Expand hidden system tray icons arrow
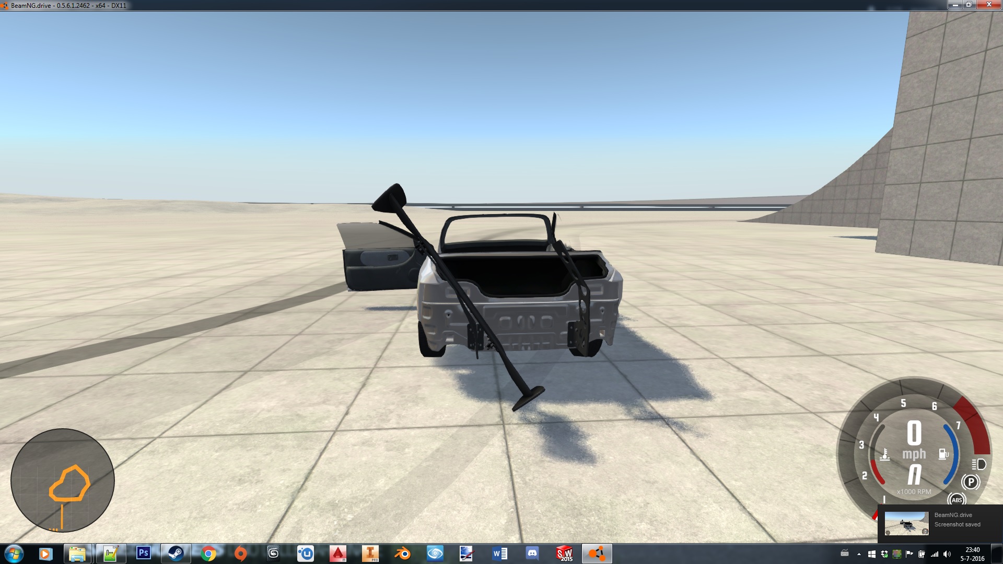The height and width of the screenshot is (564, 1003). (859, 554)
